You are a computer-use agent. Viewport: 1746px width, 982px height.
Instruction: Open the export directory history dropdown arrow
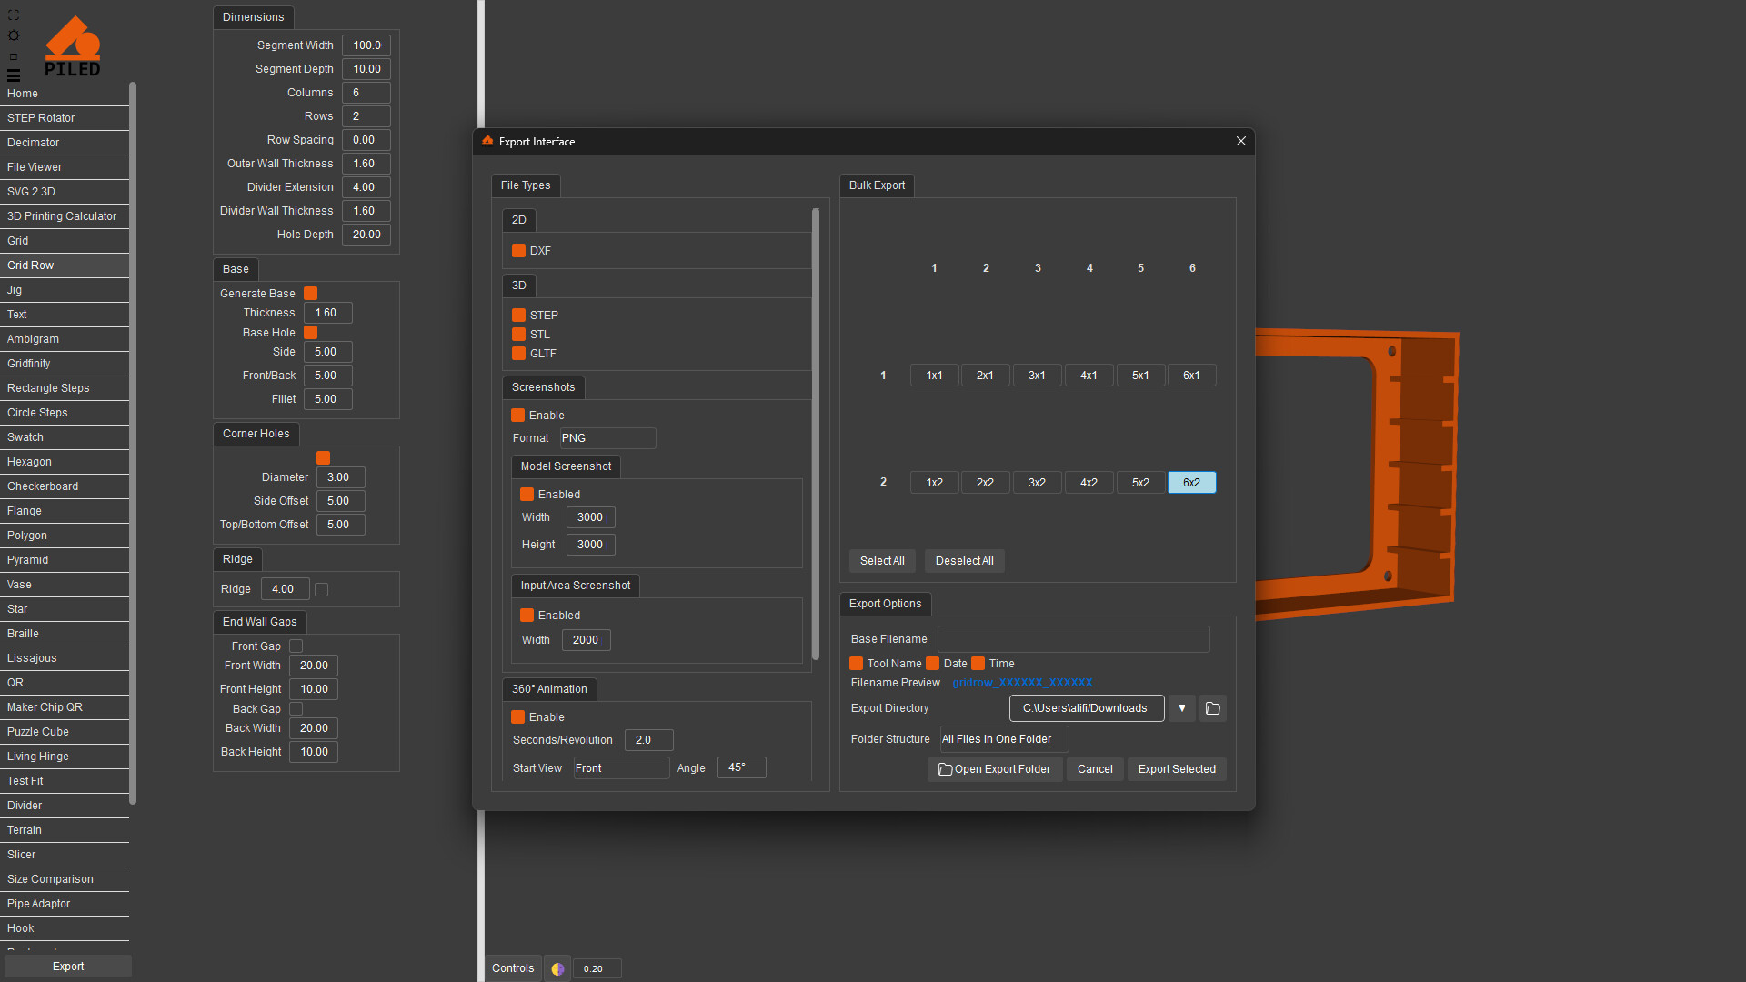point(1181,708)
